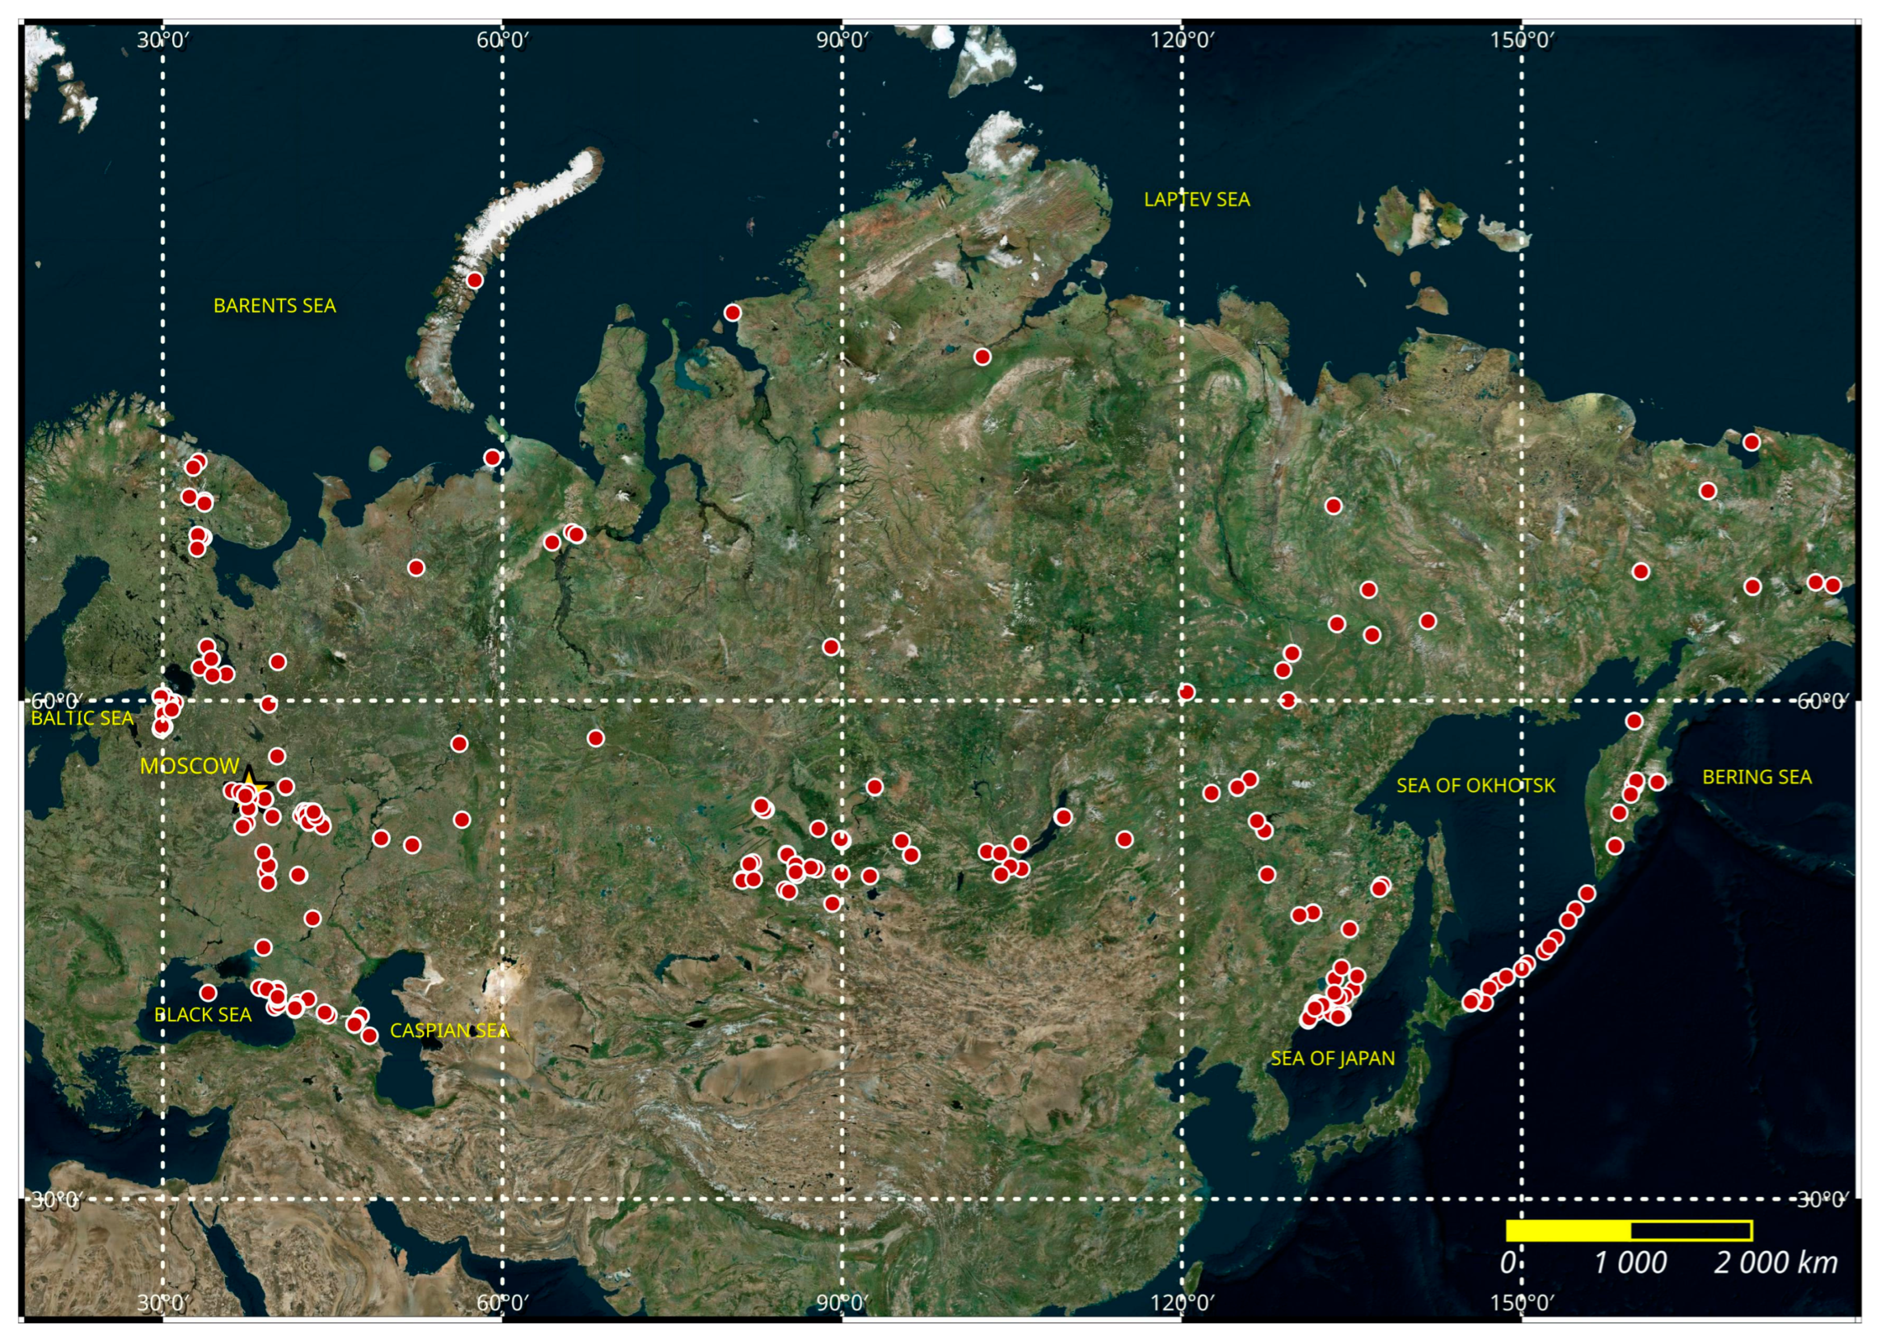Image resolution: width=1885 pixels, height=1344 pixels.
Task: Click the red marker just above Black Sea label
Action: 209,993
